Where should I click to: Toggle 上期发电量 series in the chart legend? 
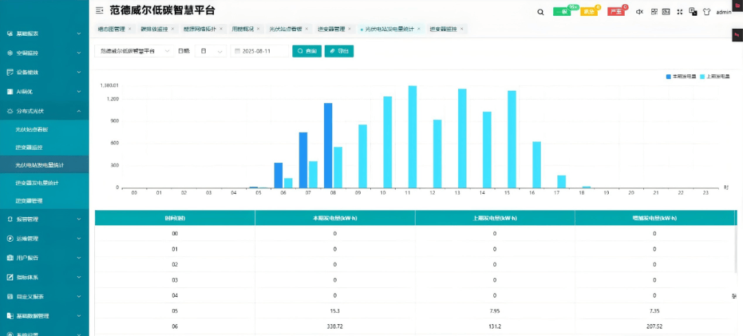coord(715,76)
